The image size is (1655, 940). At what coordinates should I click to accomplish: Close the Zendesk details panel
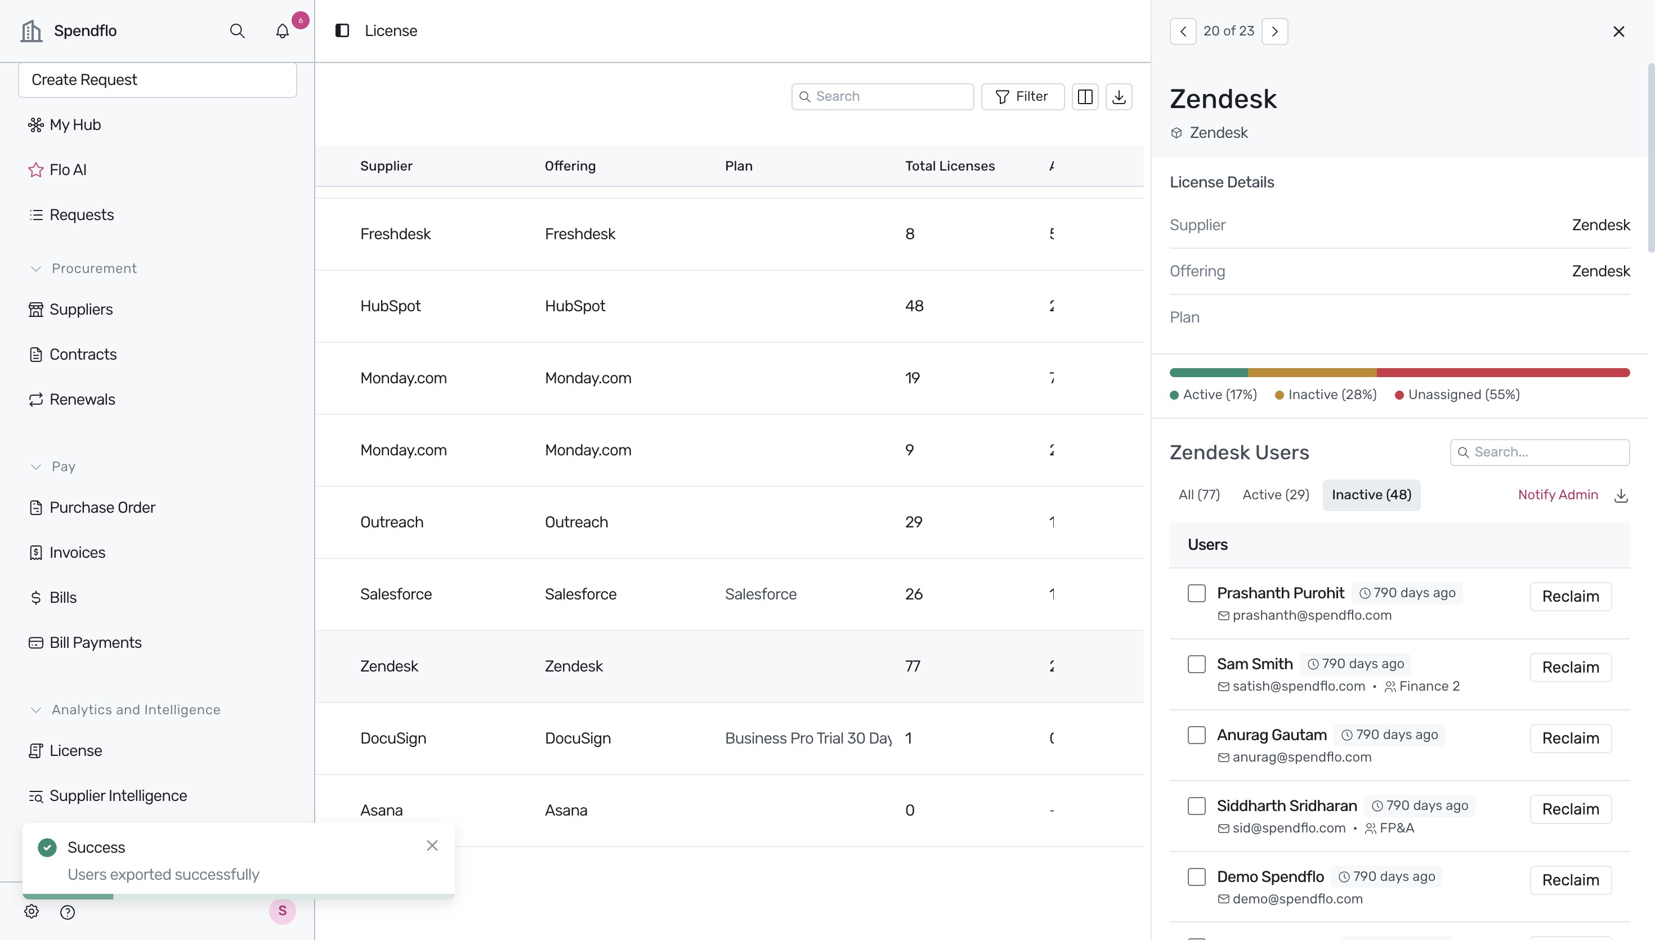1618,31
